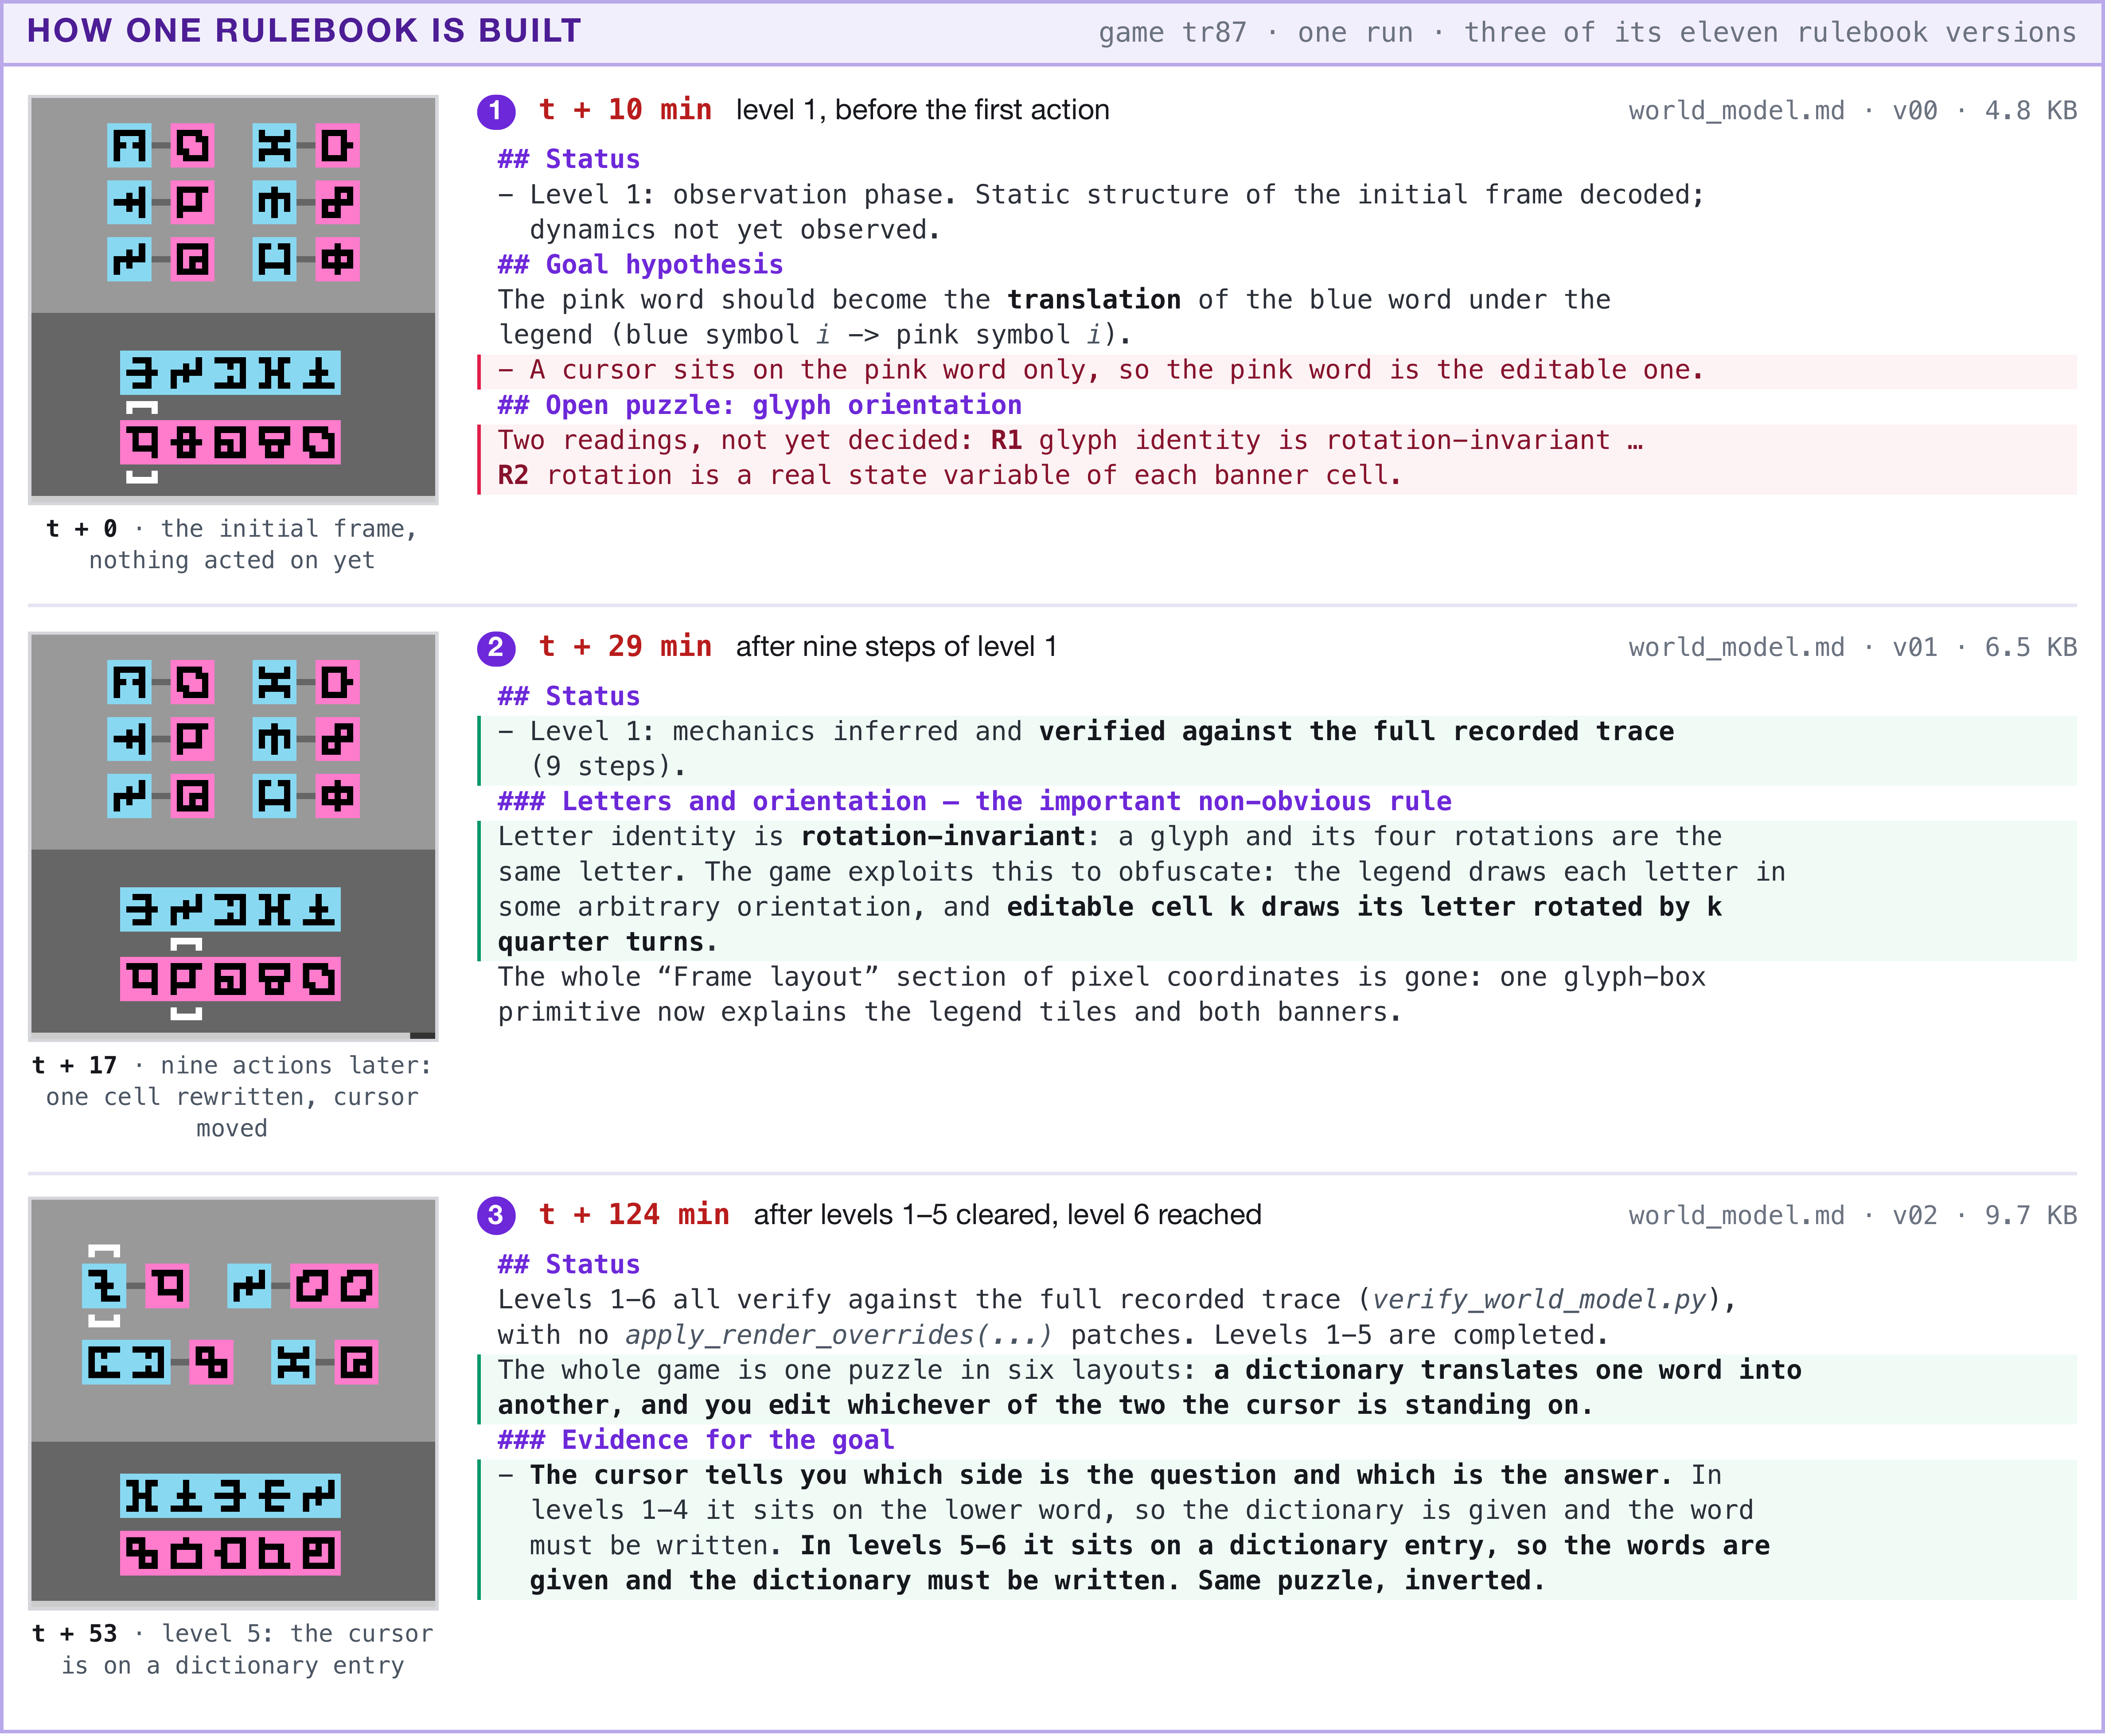Image resolution: width=2105 pixels, height=1736 pixels.
Task: Click the italic "apply_render_overrides(...)" text
Action: [840, 1336]
